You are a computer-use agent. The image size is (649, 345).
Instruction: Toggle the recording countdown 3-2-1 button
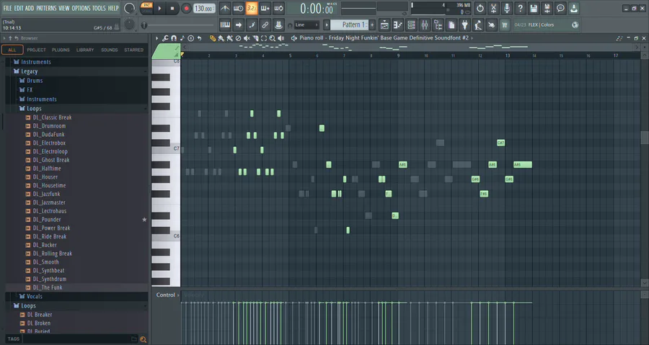(x=252, y=8)
